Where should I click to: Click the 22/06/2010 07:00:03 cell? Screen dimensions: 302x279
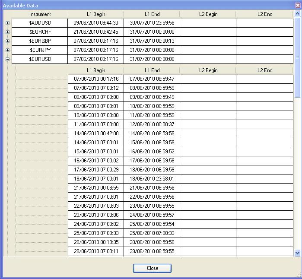tap(96, 206)
